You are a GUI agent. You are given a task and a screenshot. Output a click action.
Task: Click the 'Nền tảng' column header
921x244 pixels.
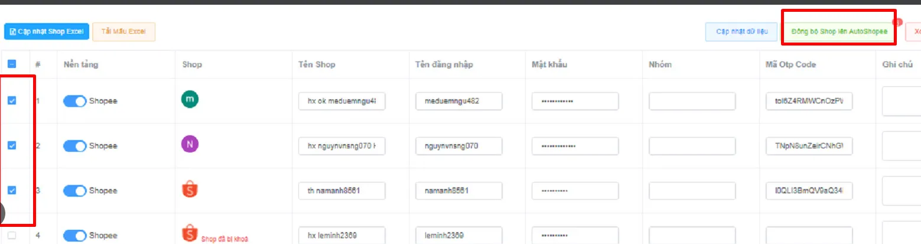[81, 64]
